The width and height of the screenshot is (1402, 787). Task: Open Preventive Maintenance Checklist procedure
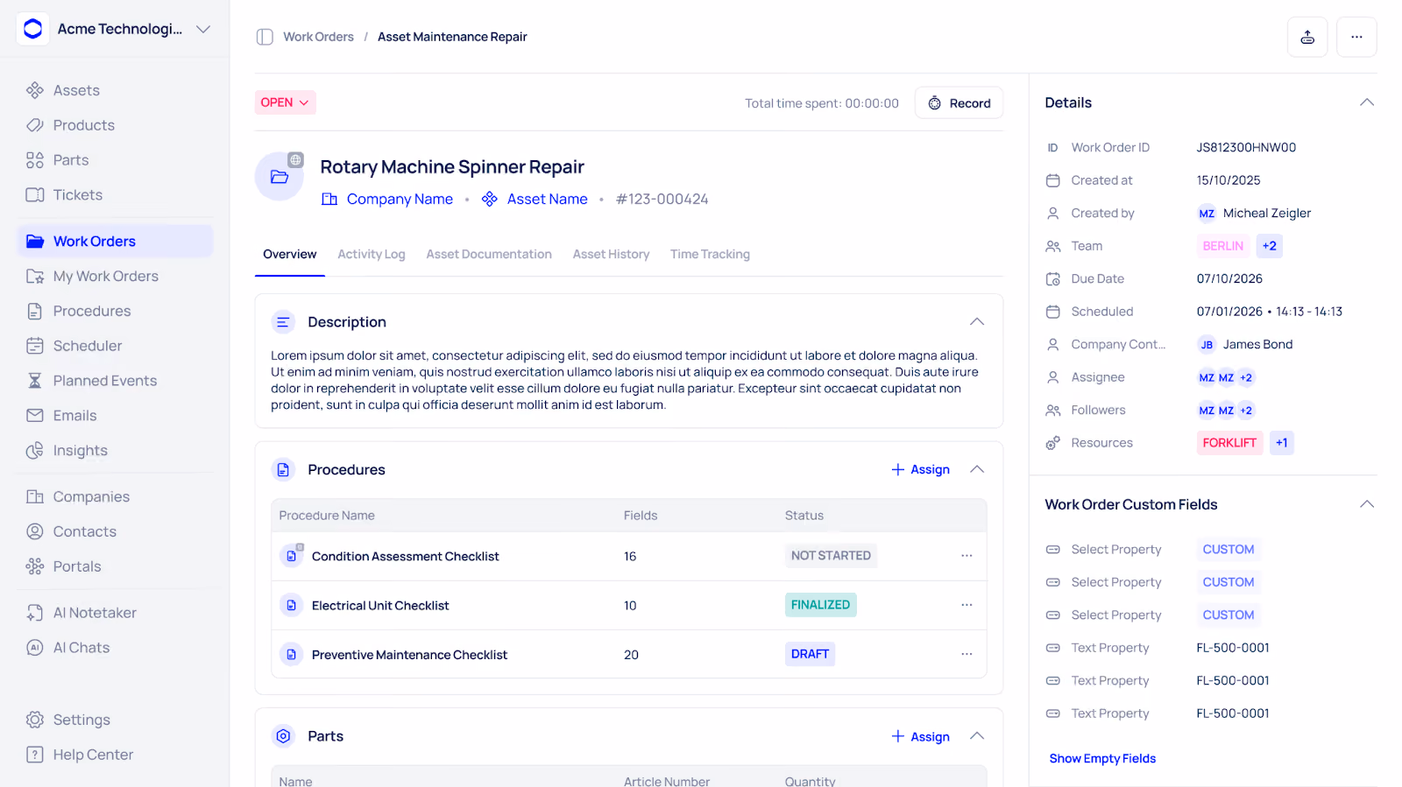(x=409, y=654)
